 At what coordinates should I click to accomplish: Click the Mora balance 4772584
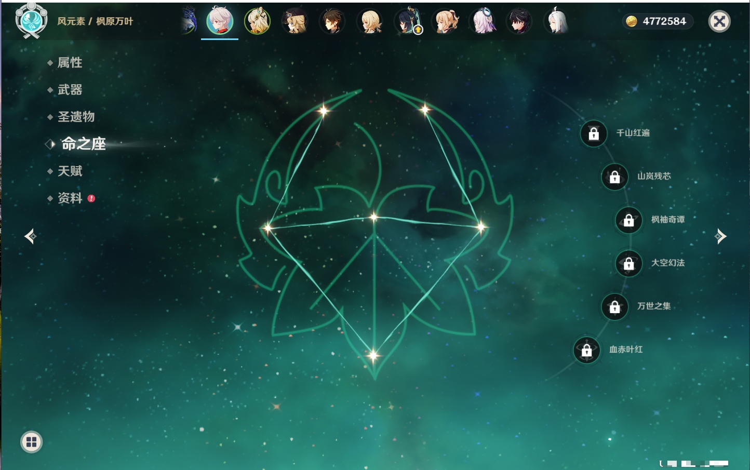point(664,21)
